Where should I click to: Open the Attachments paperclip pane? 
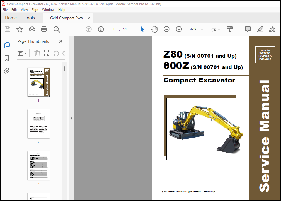click(7, 71)
